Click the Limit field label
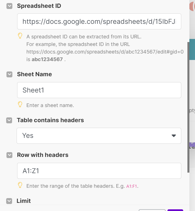This screenshot has width=195, height=211. pyautogui.click(x=24, y=201)
